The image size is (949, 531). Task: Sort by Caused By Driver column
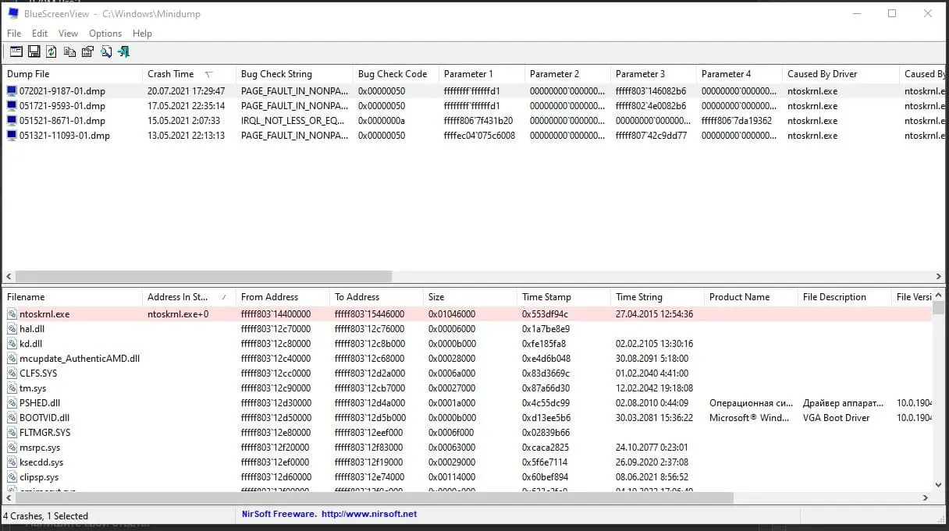pos(841,74)
